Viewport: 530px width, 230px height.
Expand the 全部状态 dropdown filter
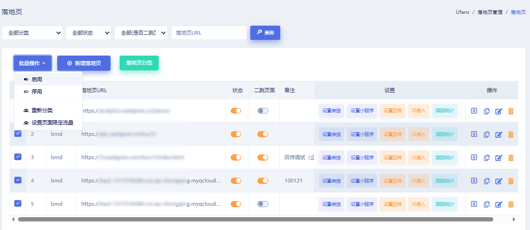89,33
